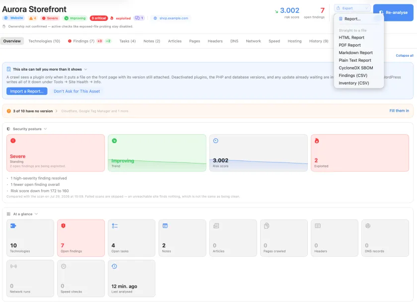Click the Security posture shield icon
Image resolution: width=417 pixels, height=304 pixels.
point(8,129)
